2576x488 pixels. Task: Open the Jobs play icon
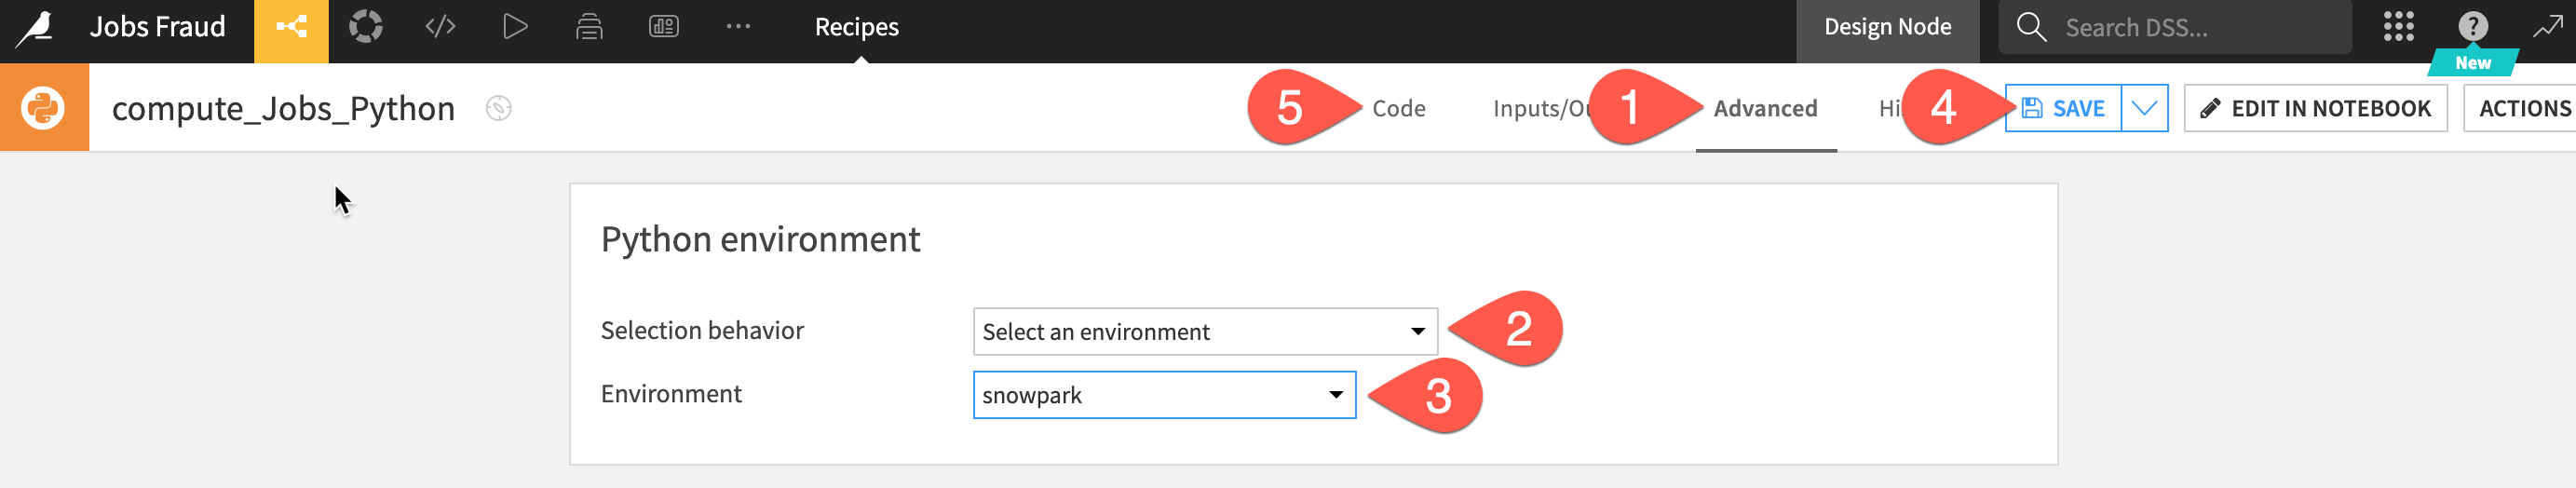point(515,28)
